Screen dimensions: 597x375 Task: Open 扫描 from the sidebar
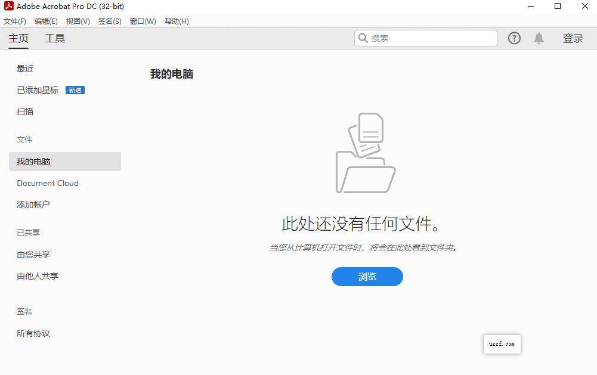(x=24, y=111)
